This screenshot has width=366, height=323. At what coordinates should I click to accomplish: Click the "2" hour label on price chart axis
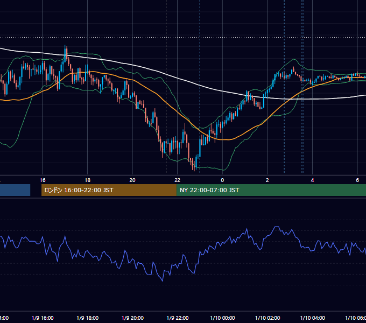click(x=268, y=180)
